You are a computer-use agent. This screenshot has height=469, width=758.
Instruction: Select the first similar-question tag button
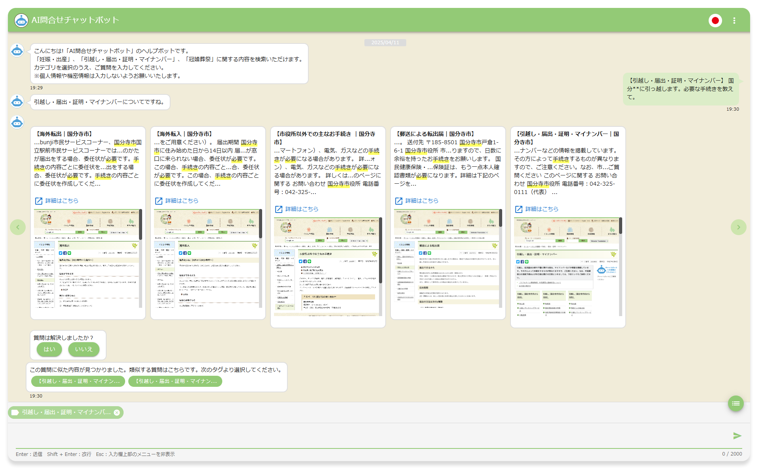[78, 381]
